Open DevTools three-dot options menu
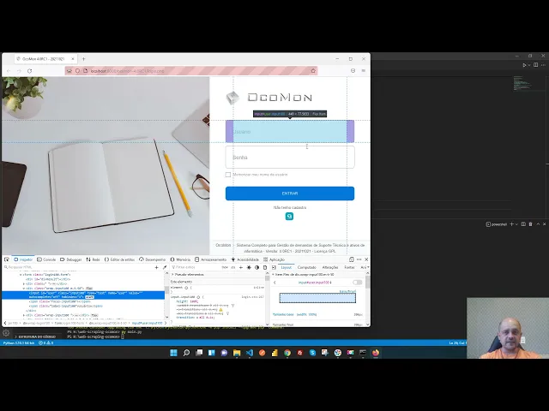Image resolution: width=549 pixels, height=411 pixels. pos(359,259)
